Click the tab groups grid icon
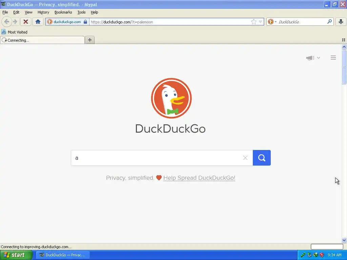This screenshot has width=347, height=260. (x=344, y=40)
